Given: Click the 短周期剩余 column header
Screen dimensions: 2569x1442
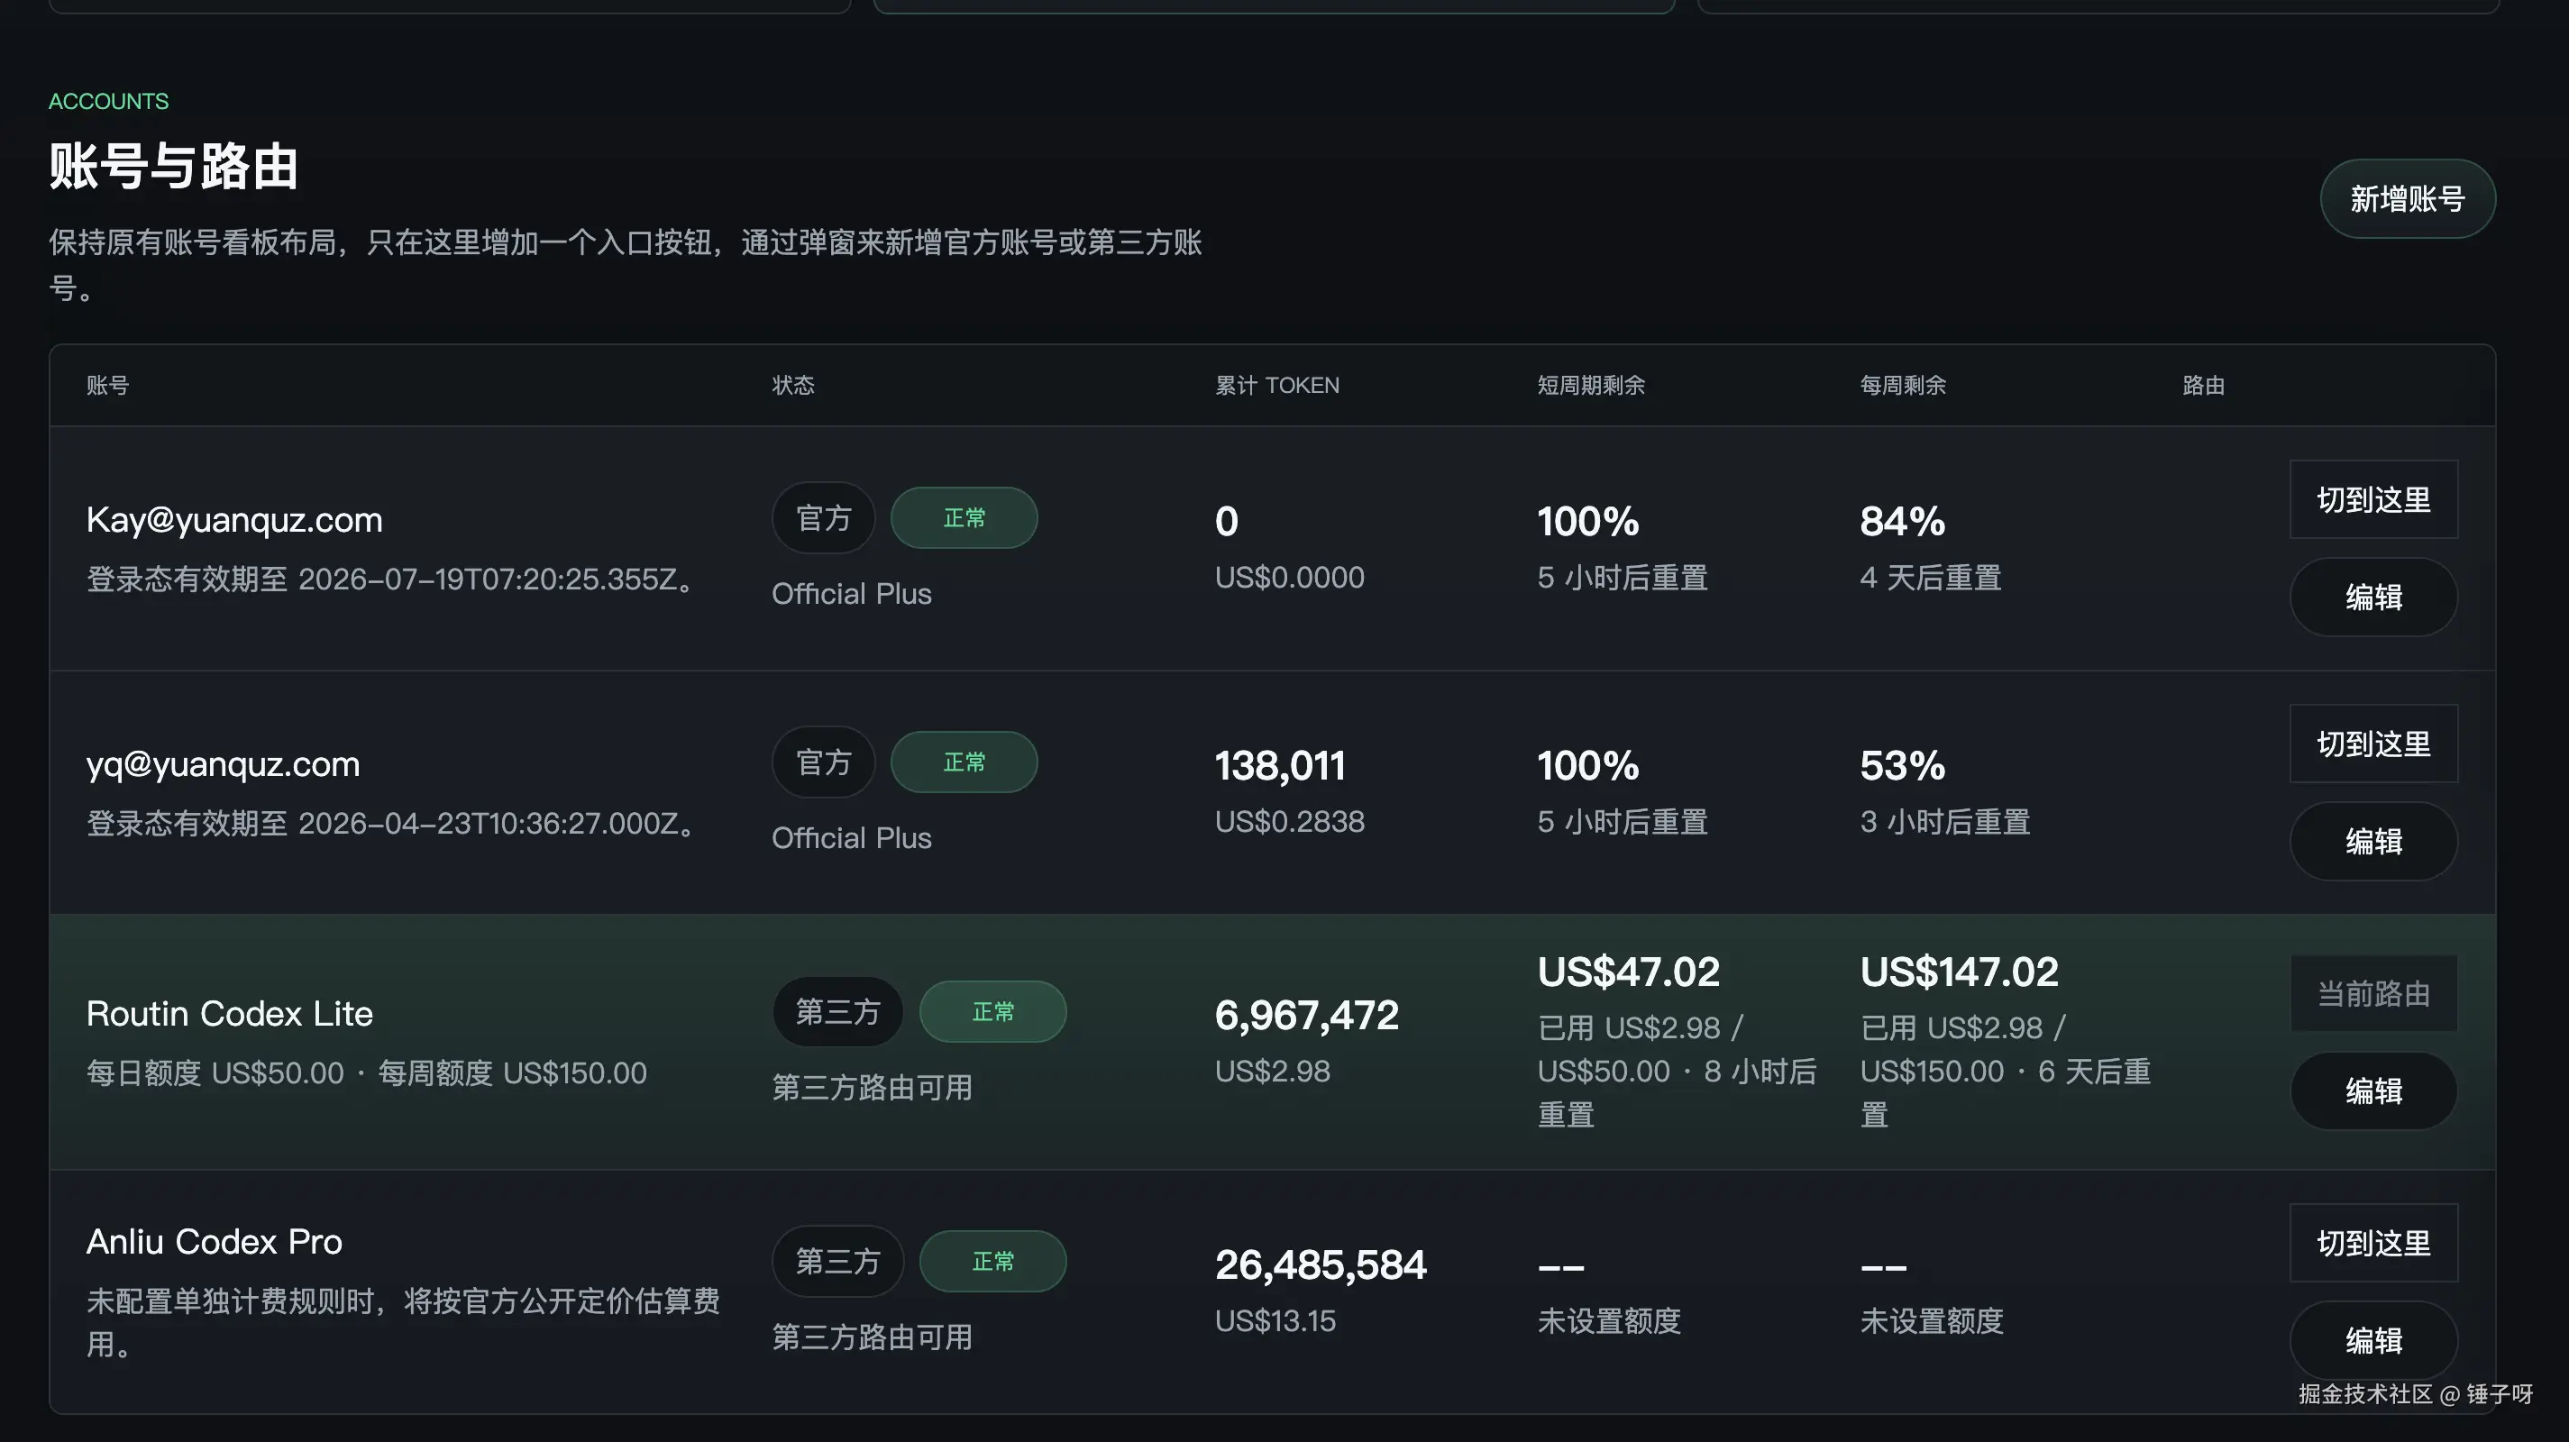Looking at the screenshot, I should (x=1591, y=385).
